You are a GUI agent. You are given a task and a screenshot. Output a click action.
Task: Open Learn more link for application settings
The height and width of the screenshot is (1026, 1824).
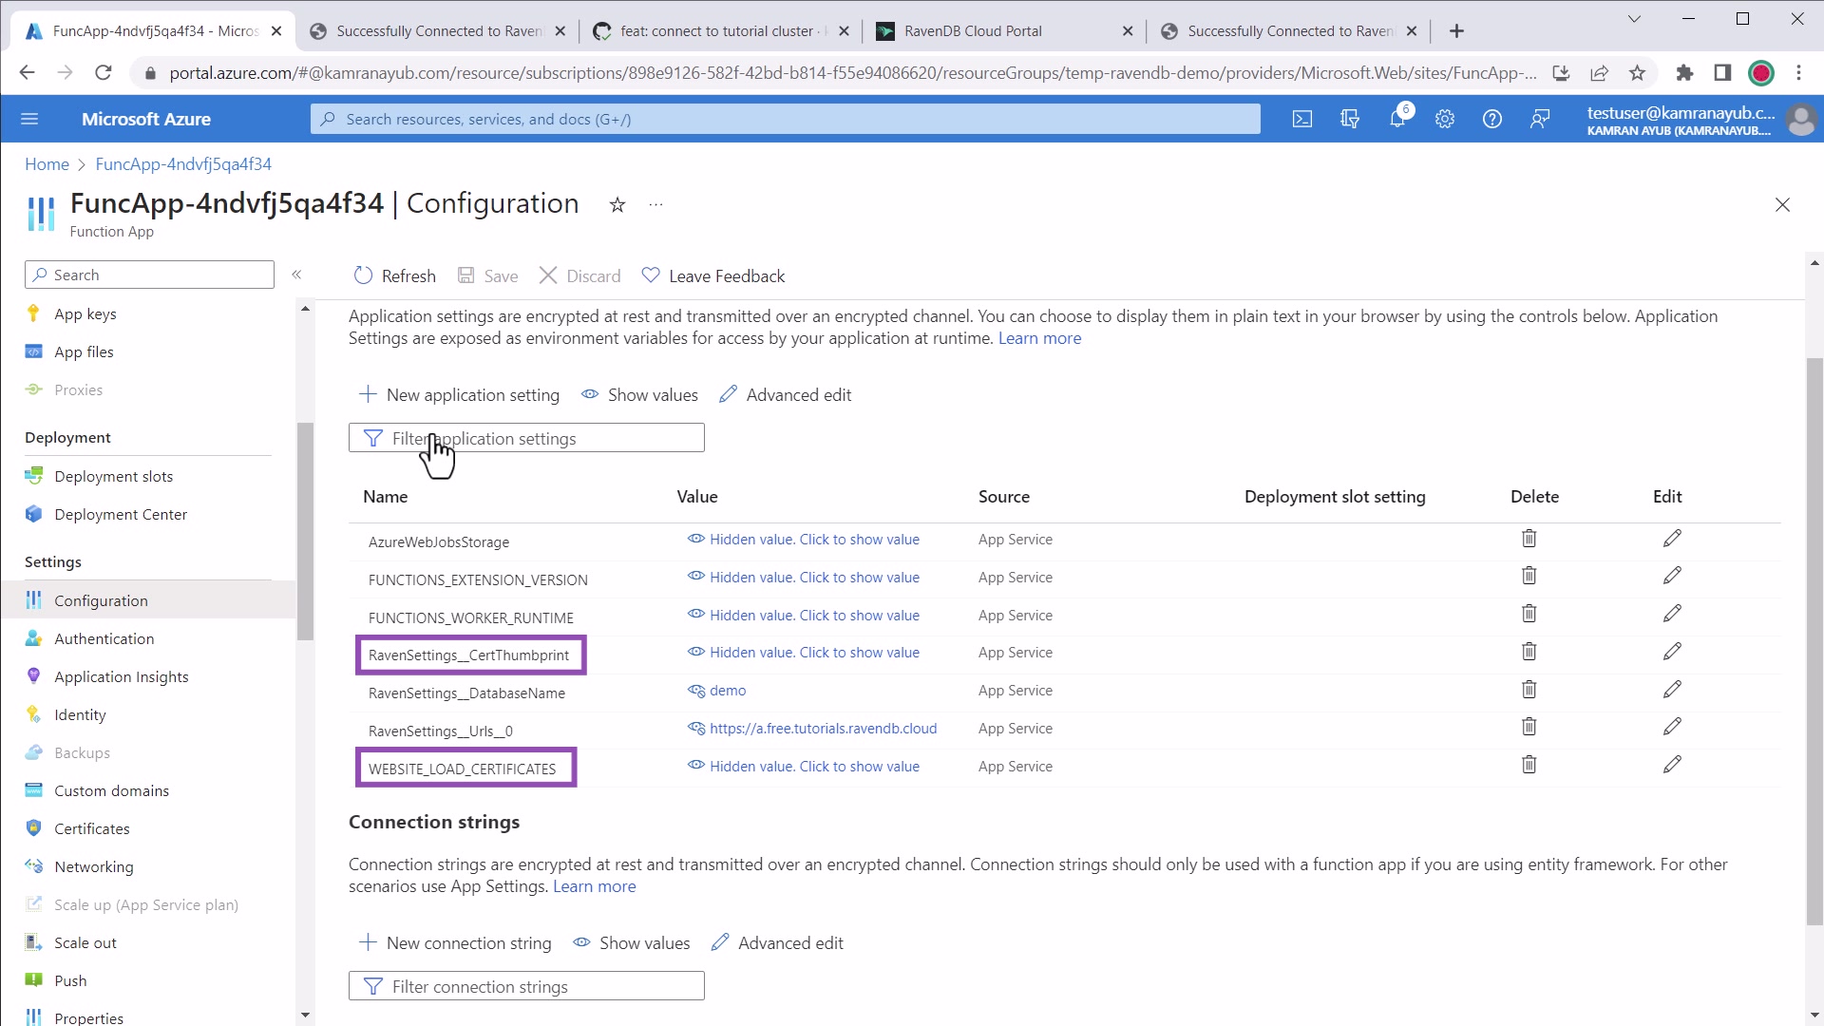point(1039,338)
